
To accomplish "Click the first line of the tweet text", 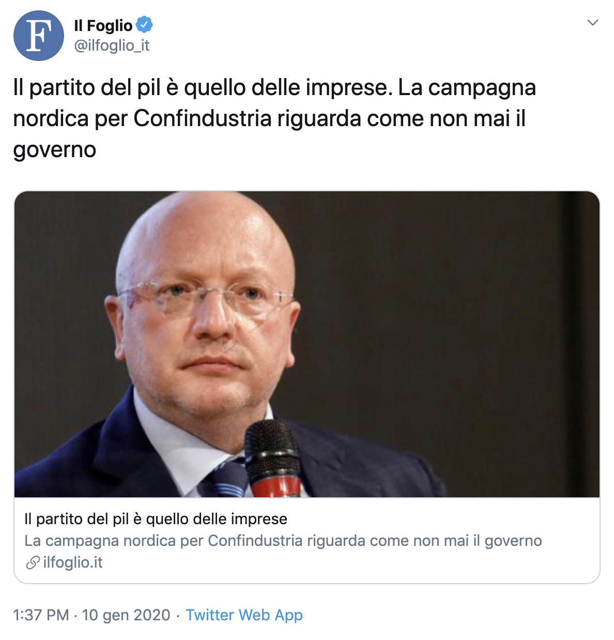I will click(x=274, y=88).
